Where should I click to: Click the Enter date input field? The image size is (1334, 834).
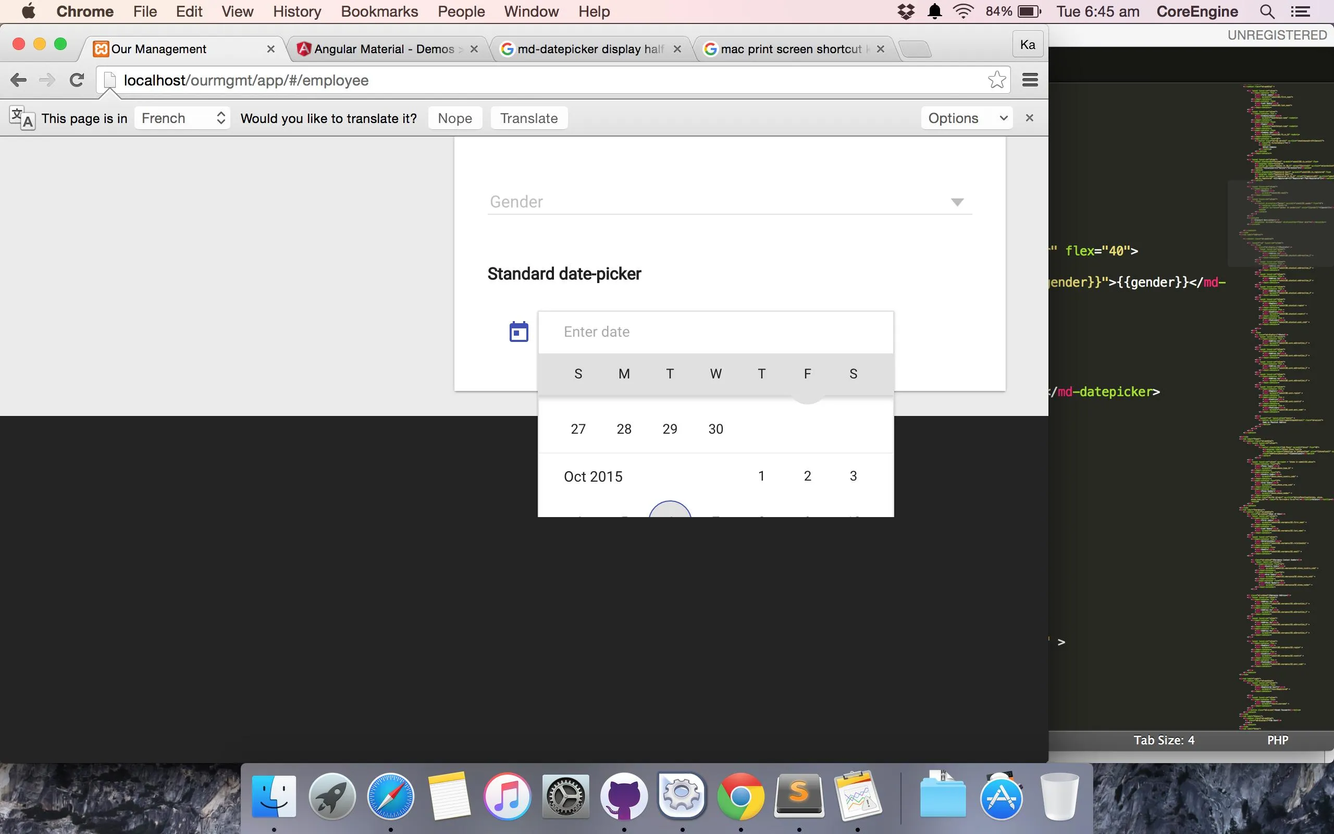715,332
